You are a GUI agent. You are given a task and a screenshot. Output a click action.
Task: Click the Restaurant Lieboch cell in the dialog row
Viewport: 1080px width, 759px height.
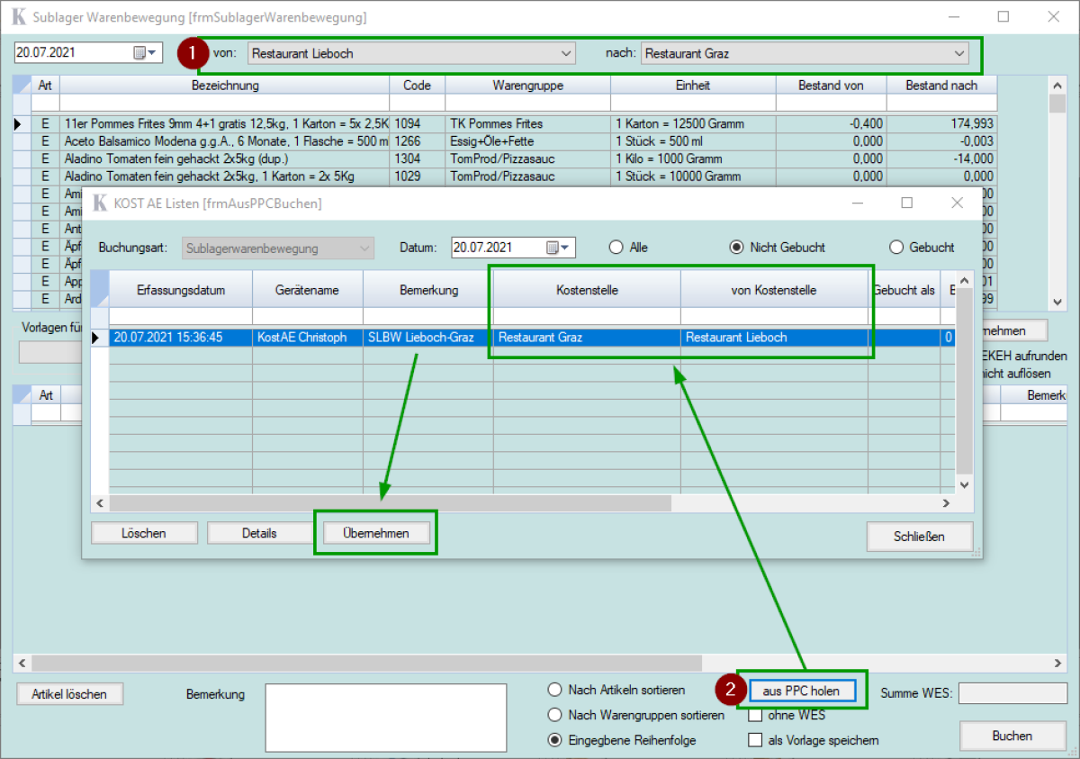[774, 338]
